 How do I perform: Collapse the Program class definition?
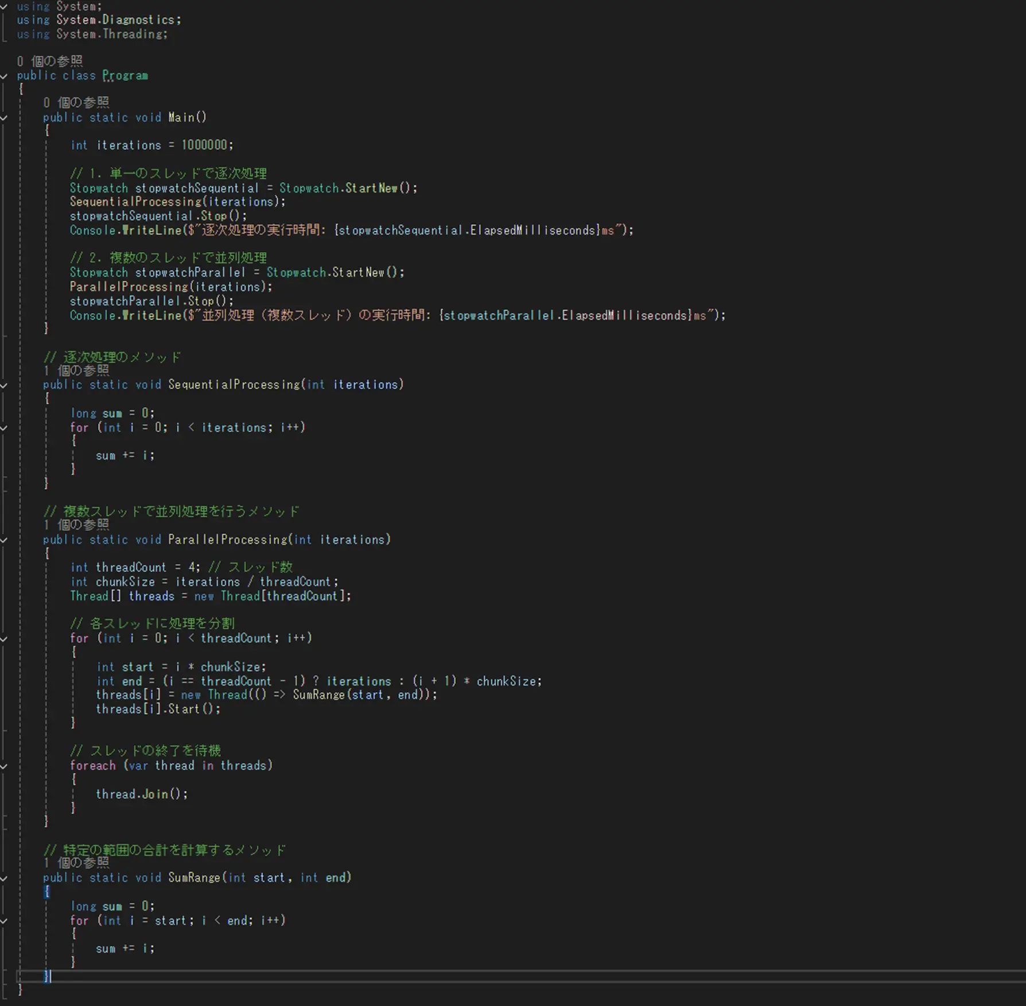pyautogui.click(x=4, y=76)
